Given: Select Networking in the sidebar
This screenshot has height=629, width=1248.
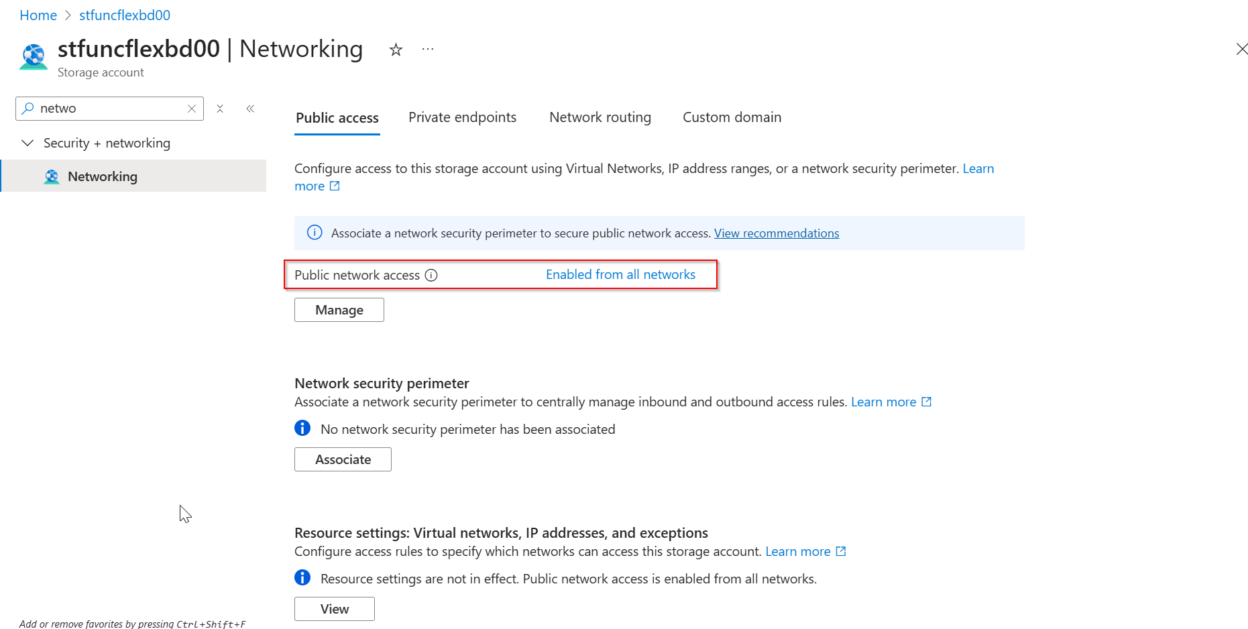Looking at the screenshot, I should pyautogui.click(x=103, y=176).
